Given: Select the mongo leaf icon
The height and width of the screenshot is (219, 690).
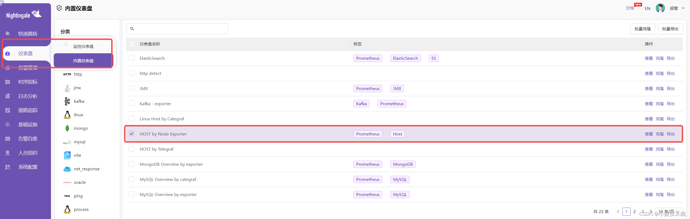Looking at the screenshot, I should (x=67, y=128).
